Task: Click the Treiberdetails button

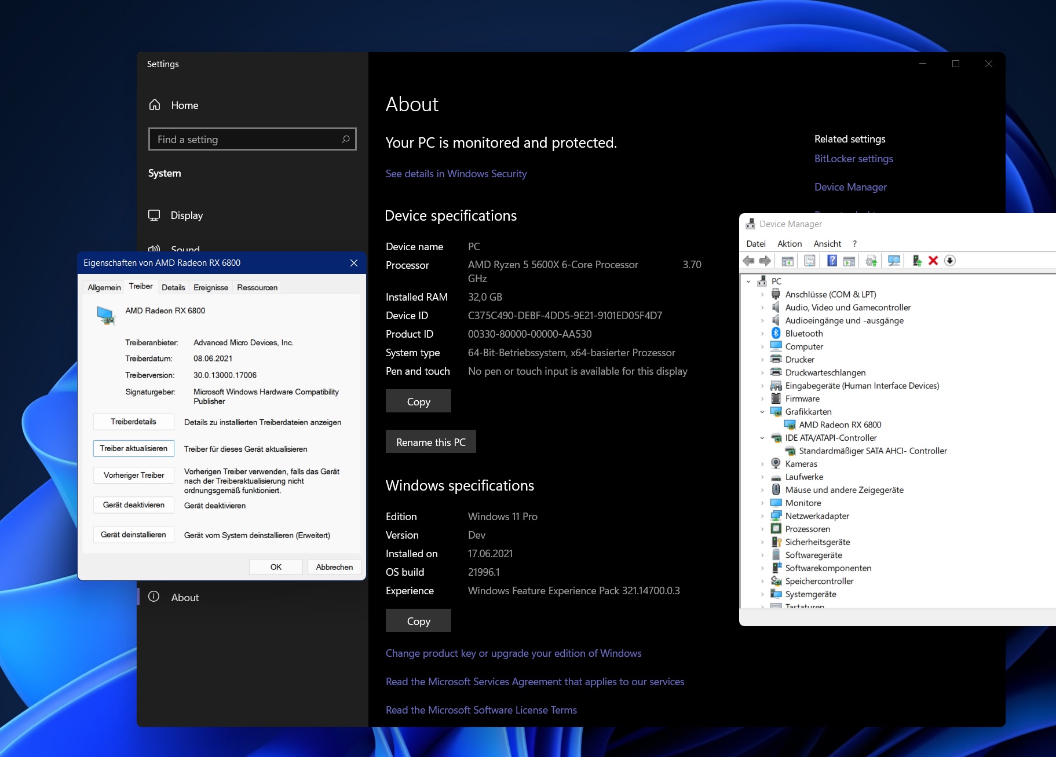Action: [134, 422]
